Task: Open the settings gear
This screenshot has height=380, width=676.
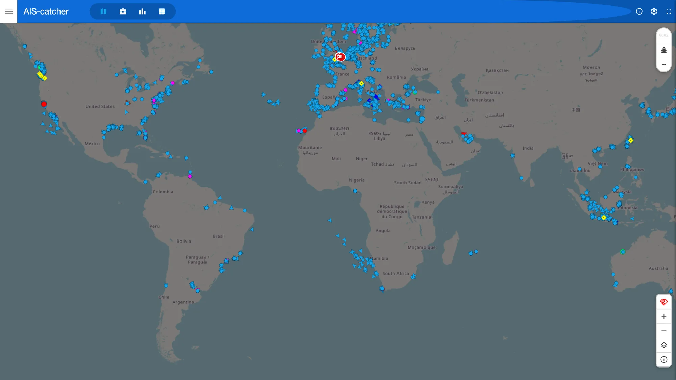Action: point(654,11)
